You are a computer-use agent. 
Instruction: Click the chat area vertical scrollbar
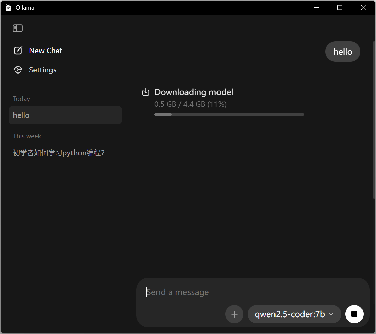374,120
